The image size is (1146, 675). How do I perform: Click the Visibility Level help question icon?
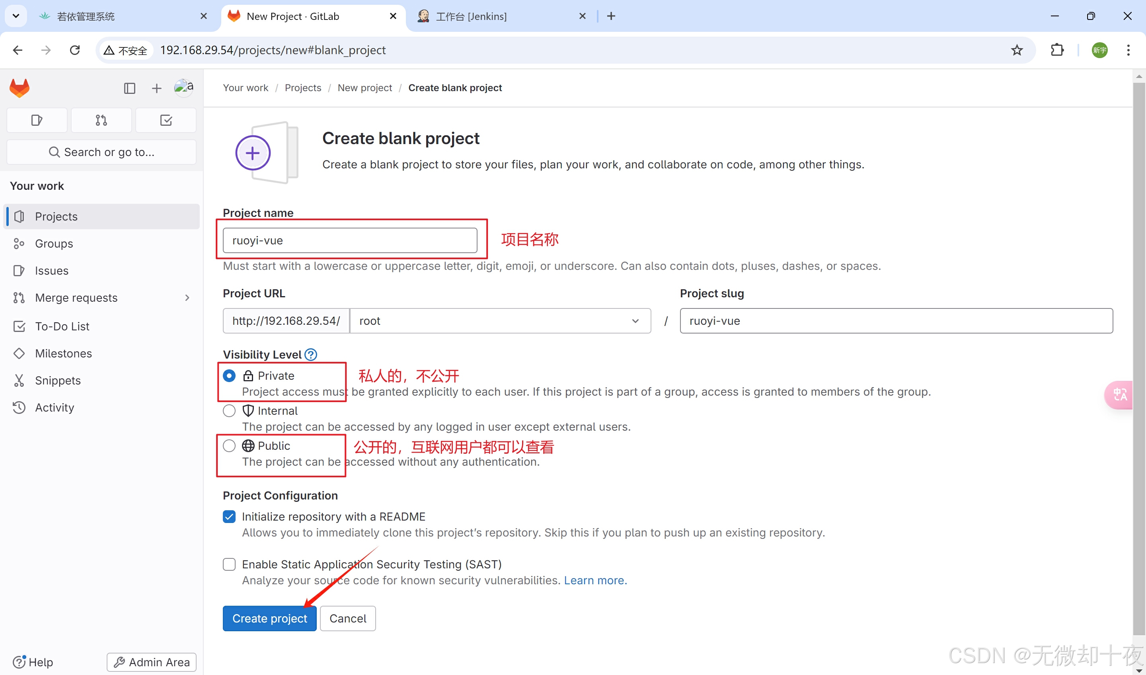point(311,354)
